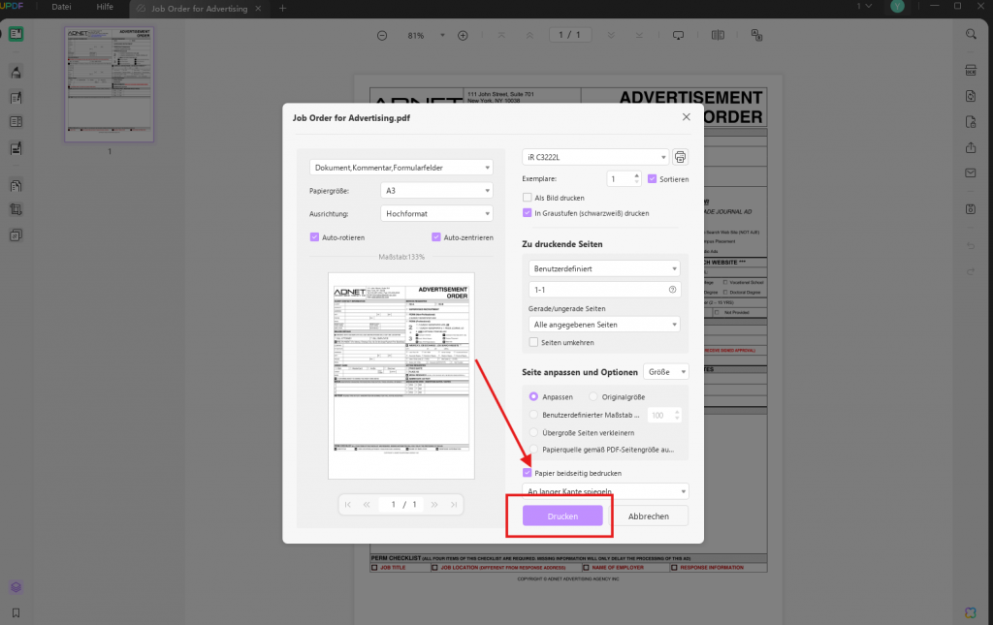
Task: Click the search icon in the right sidebar
Action: tap(970, 34)
